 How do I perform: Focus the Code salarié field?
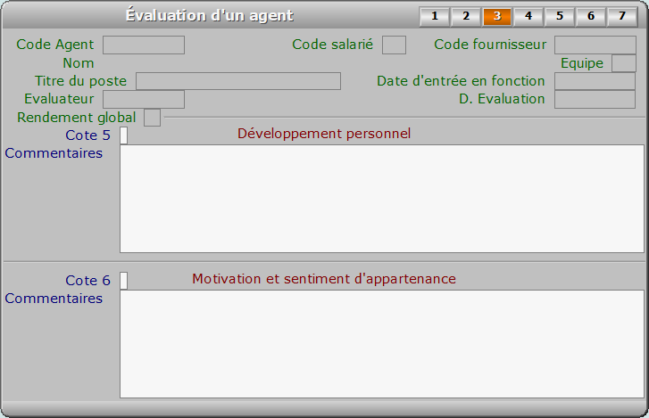394,45
